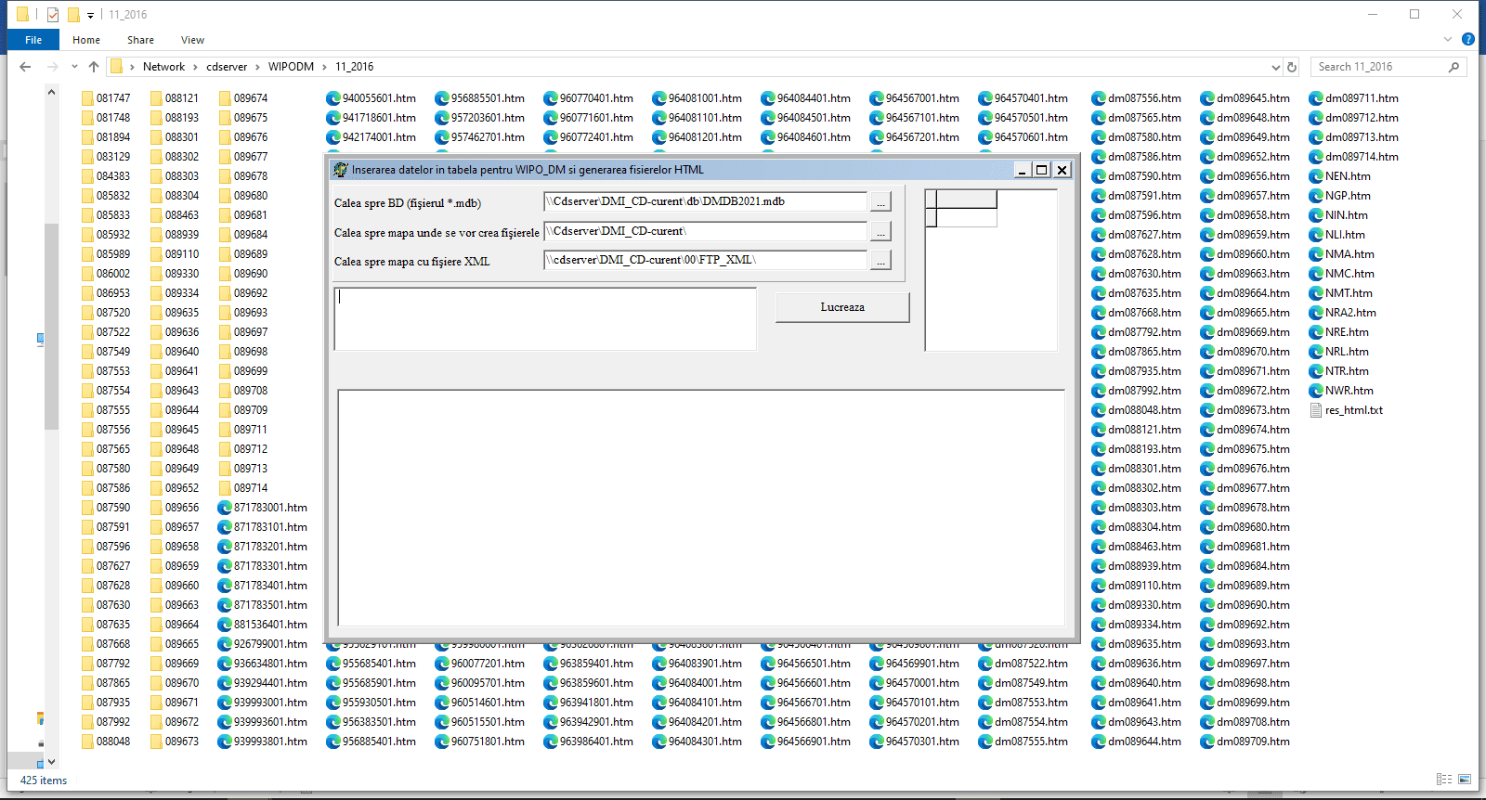The width and height of the screenshot is (1486, 800).
Task: Click the navigation pane scrollbar down arrow
Action: coord(51,761)
